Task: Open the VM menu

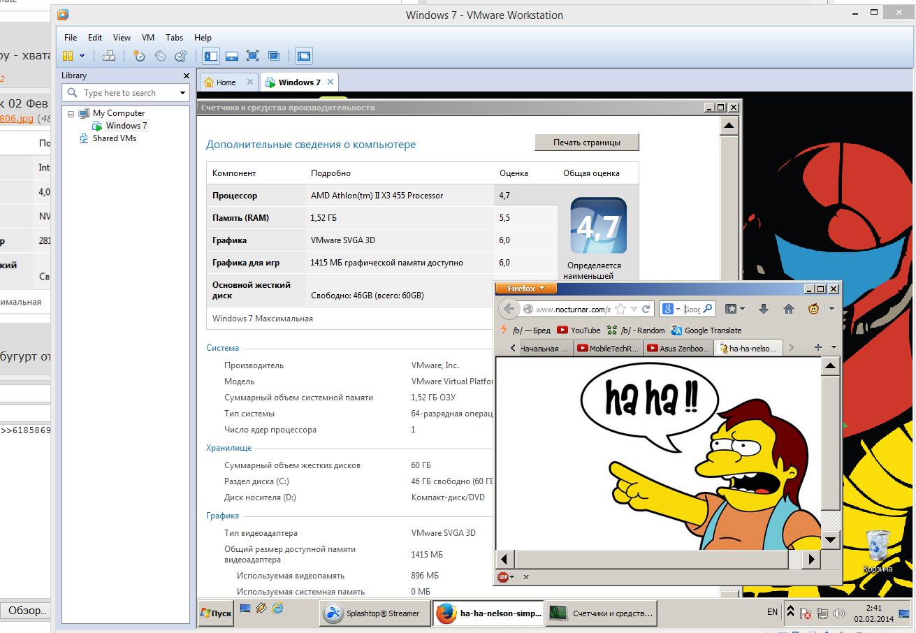Action: (x=148, y=38)
